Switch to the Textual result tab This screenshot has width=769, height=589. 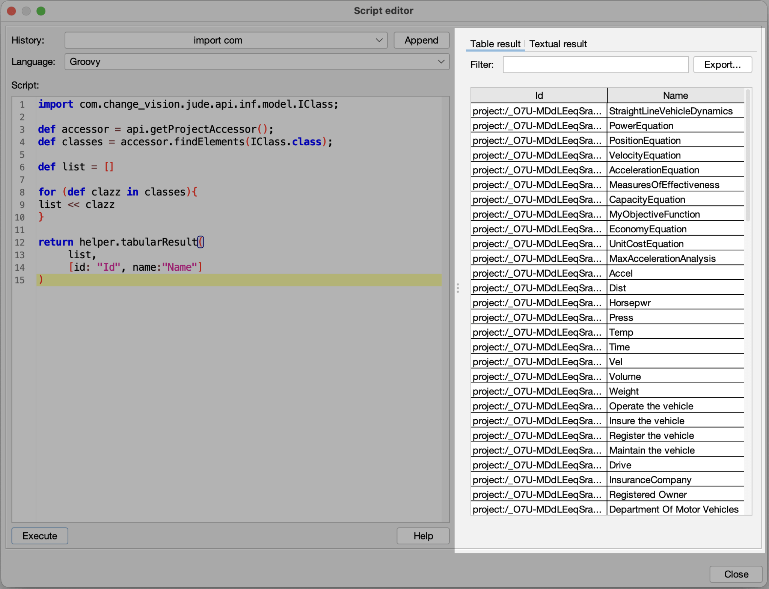[558, 44]
